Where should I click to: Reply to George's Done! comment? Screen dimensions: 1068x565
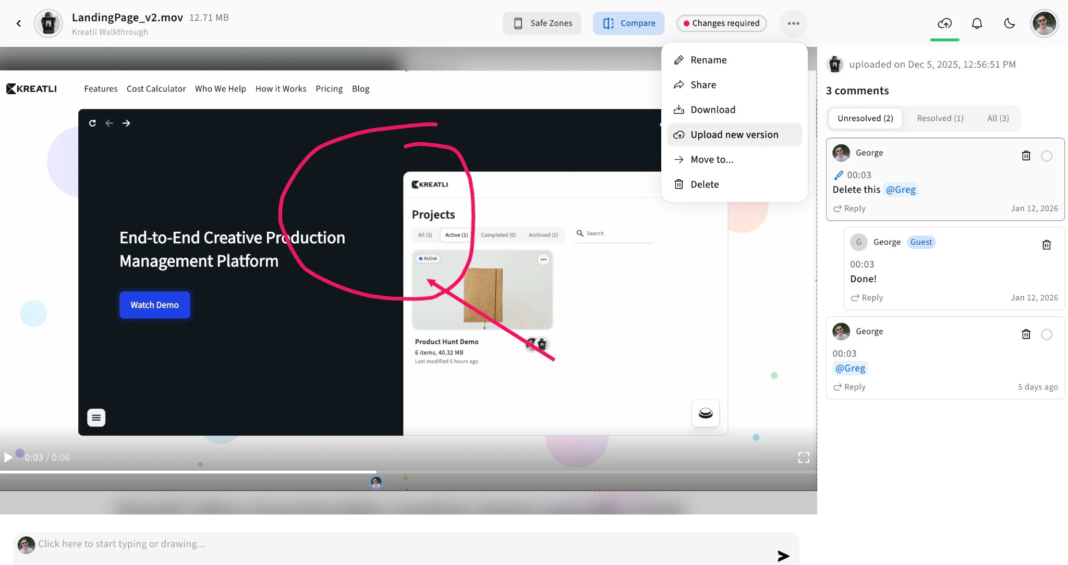point(867,297)
